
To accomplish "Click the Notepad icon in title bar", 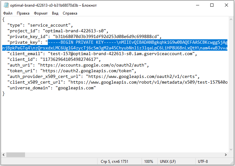I will coord(6,5).
